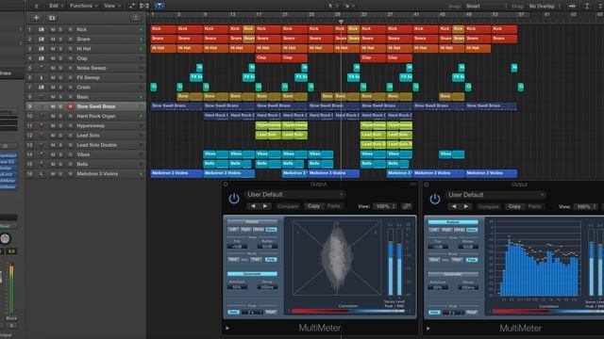Click the Kick track instrument icon

(42, 29)
